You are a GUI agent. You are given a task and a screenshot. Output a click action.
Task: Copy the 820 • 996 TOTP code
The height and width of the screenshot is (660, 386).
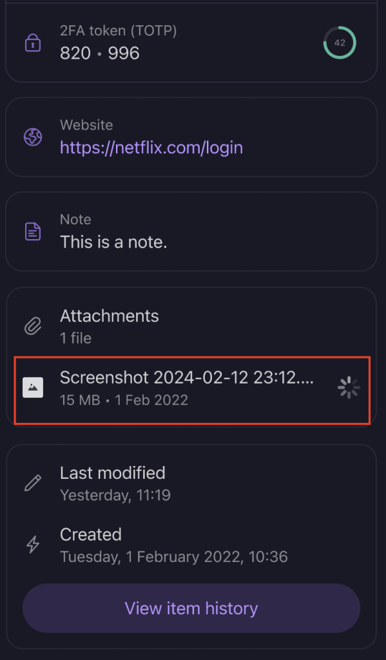click(x=100, y=53)
